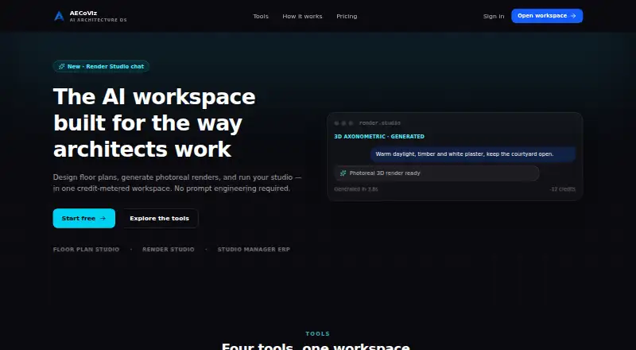This screenshot has width=636, height=350.
Task: Click the Generated in 3.8s text
Action: [x=355, y=189]
